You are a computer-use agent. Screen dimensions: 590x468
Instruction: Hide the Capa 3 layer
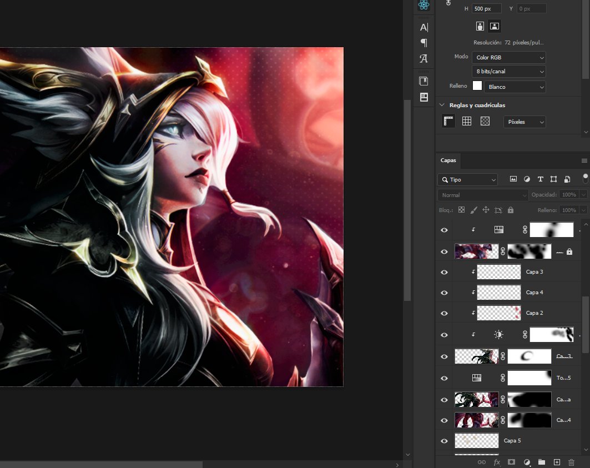[x=444, y=272]
